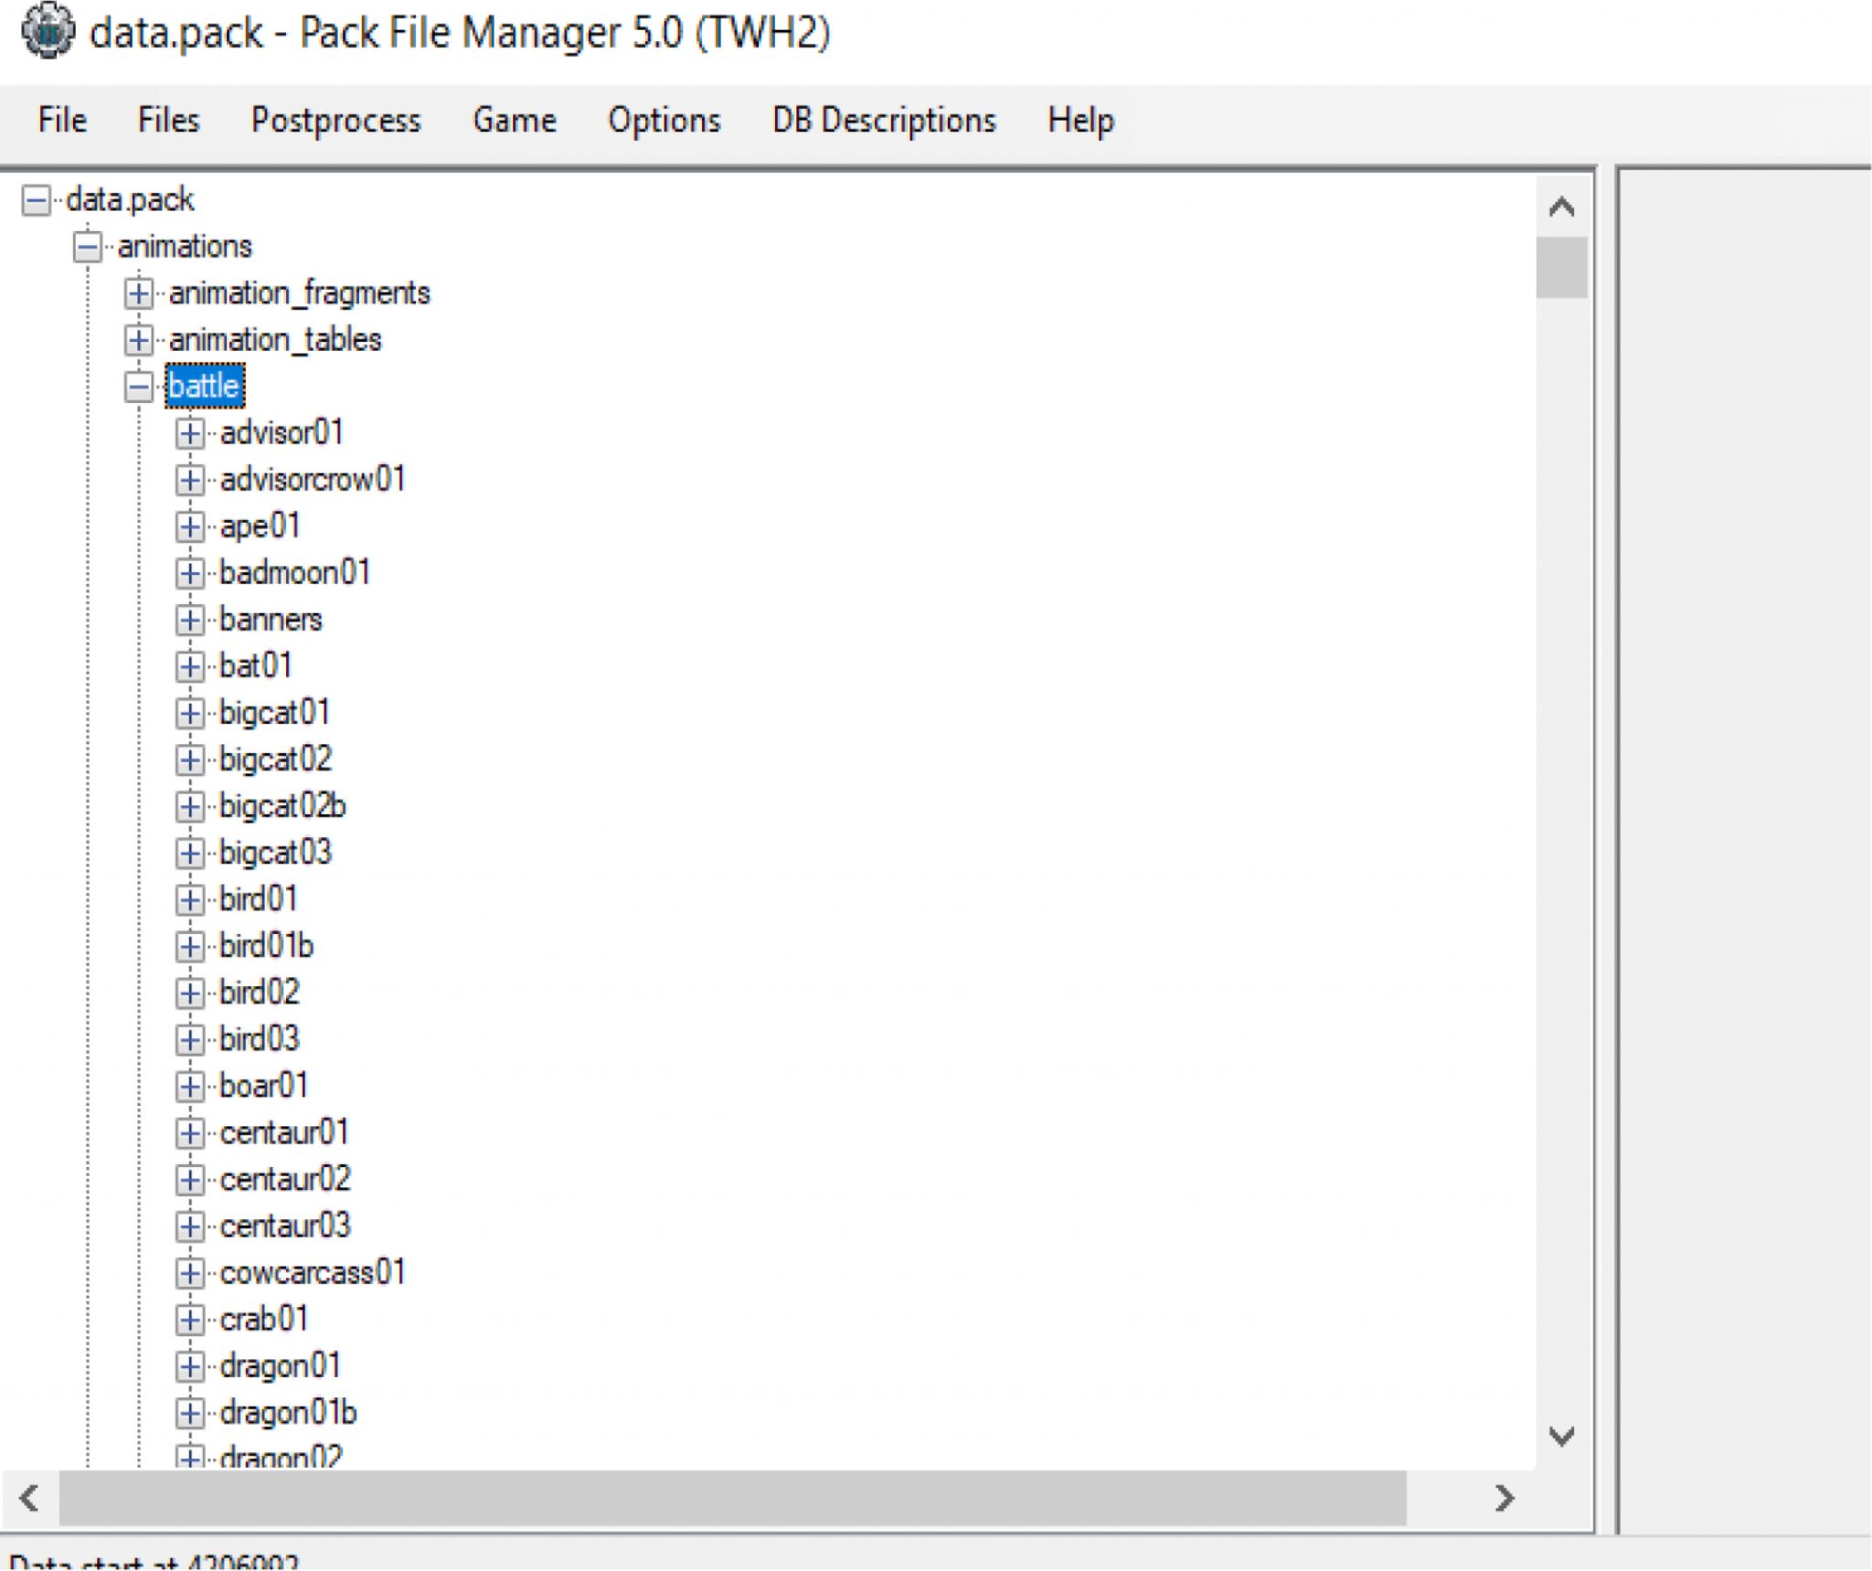Collapse the data.pack root node
Viewport: 1872px width, 1571px height.
point(36,199)
